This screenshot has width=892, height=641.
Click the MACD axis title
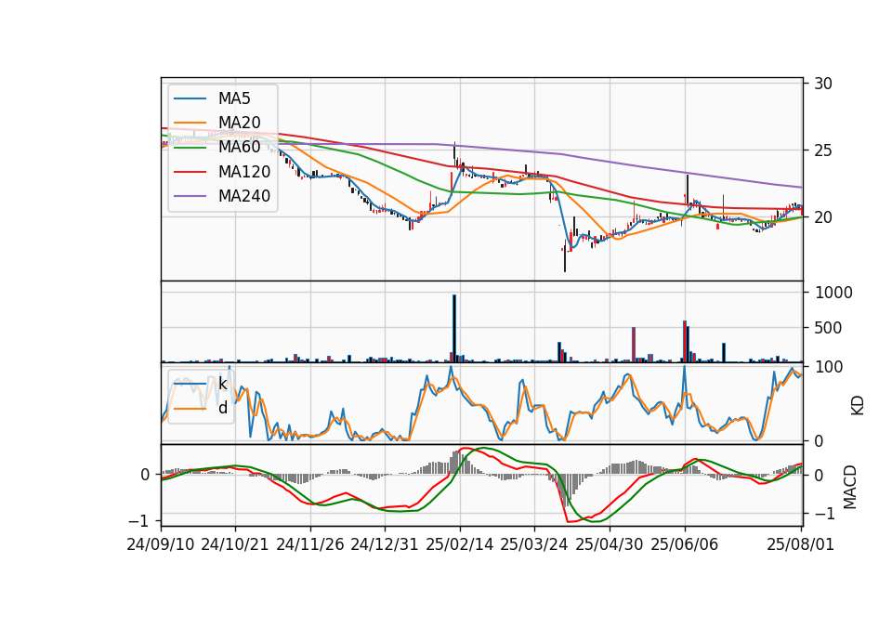[850, 487]
